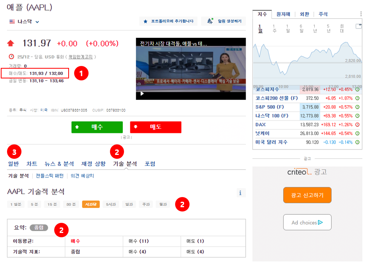The width and height of the screenshot is (365, 263).
Task: Click the star icon to add to portfolio
Action: (x=145, y=21)
